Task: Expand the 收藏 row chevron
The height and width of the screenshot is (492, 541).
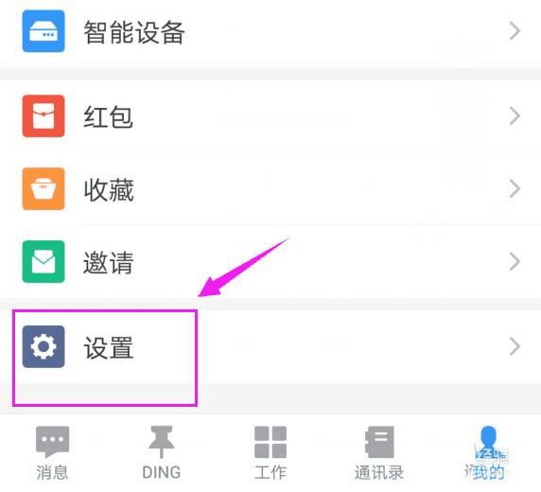Action: tap(515, 188)
